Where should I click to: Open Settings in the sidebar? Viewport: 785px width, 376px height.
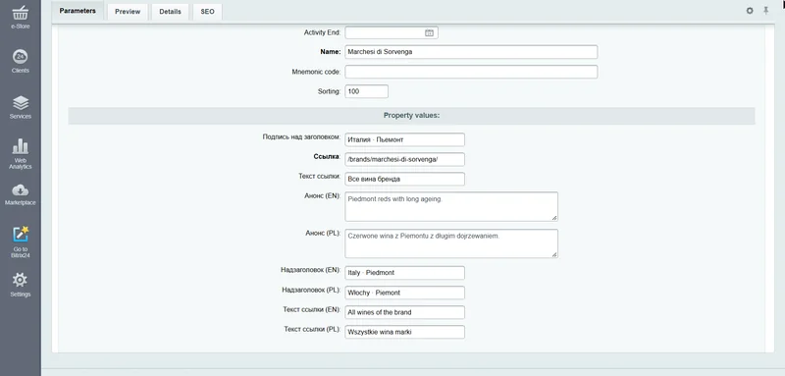(20, 285)
